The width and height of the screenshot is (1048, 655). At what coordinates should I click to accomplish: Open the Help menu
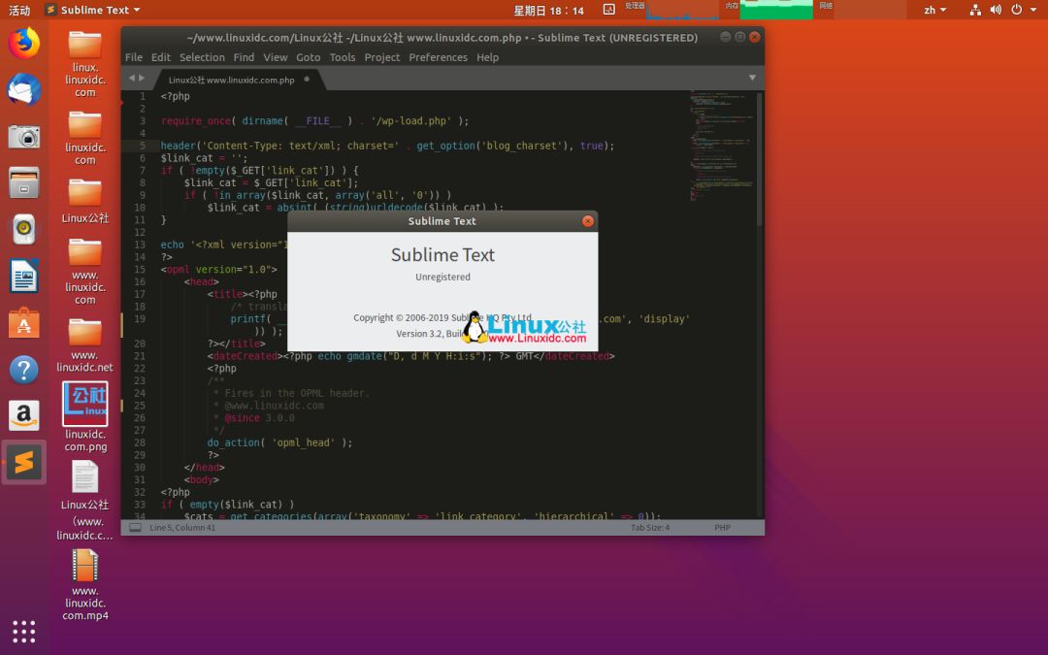(x=487, y=57)
